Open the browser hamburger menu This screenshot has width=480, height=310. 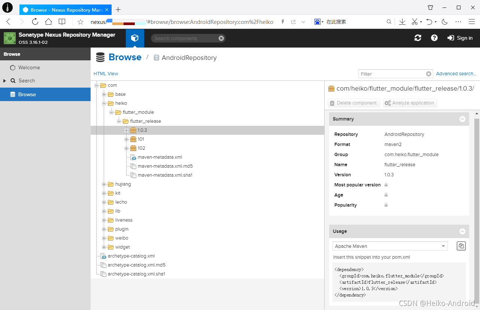471,22
